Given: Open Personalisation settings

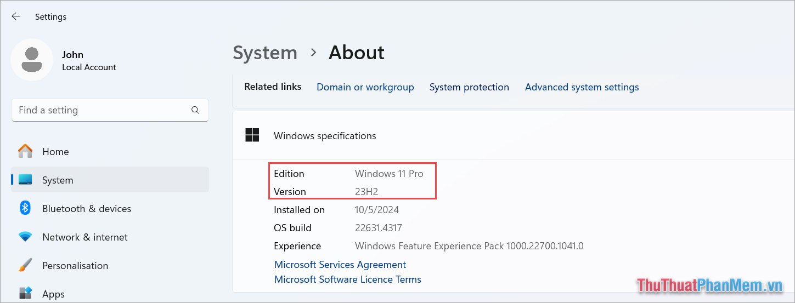Looking at the screenshot, I should (110, 265).
